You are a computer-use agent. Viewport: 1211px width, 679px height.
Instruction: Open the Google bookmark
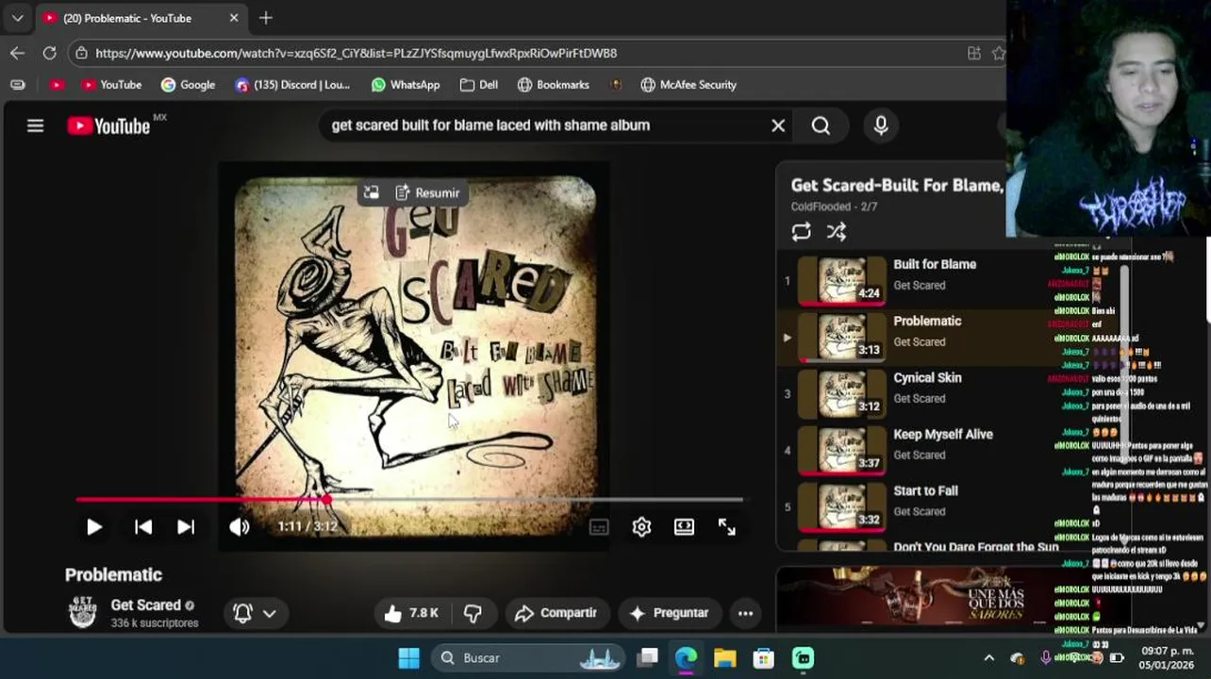(188, 85)
